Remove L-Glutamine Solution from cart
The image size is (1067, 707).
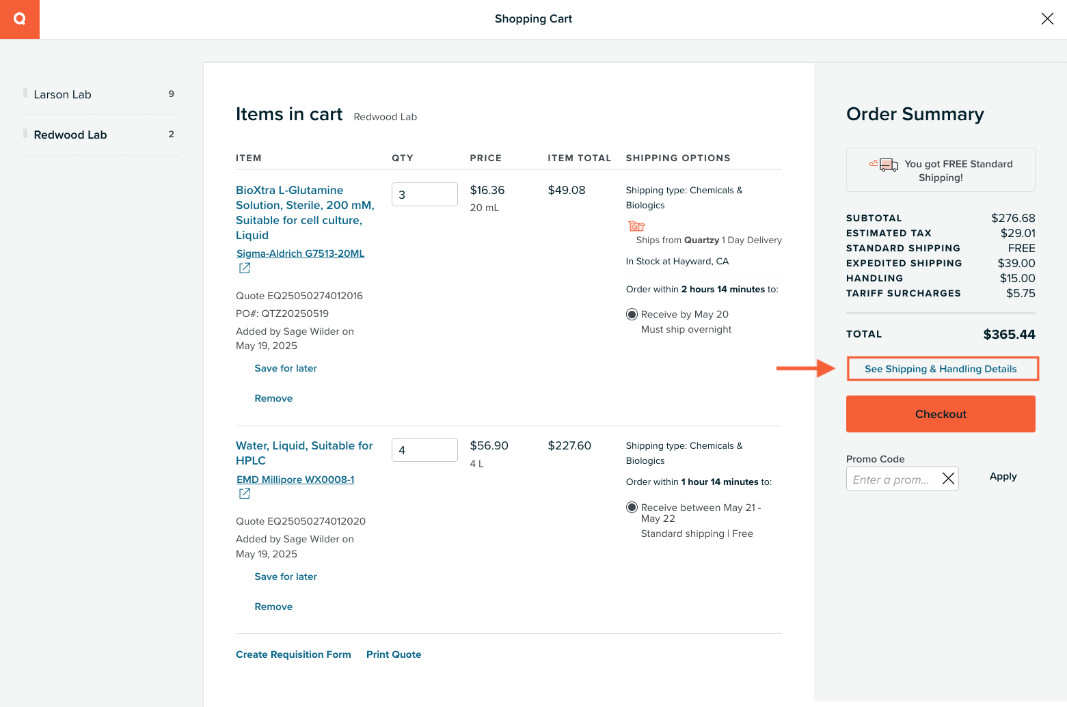[x=273, y=398]
